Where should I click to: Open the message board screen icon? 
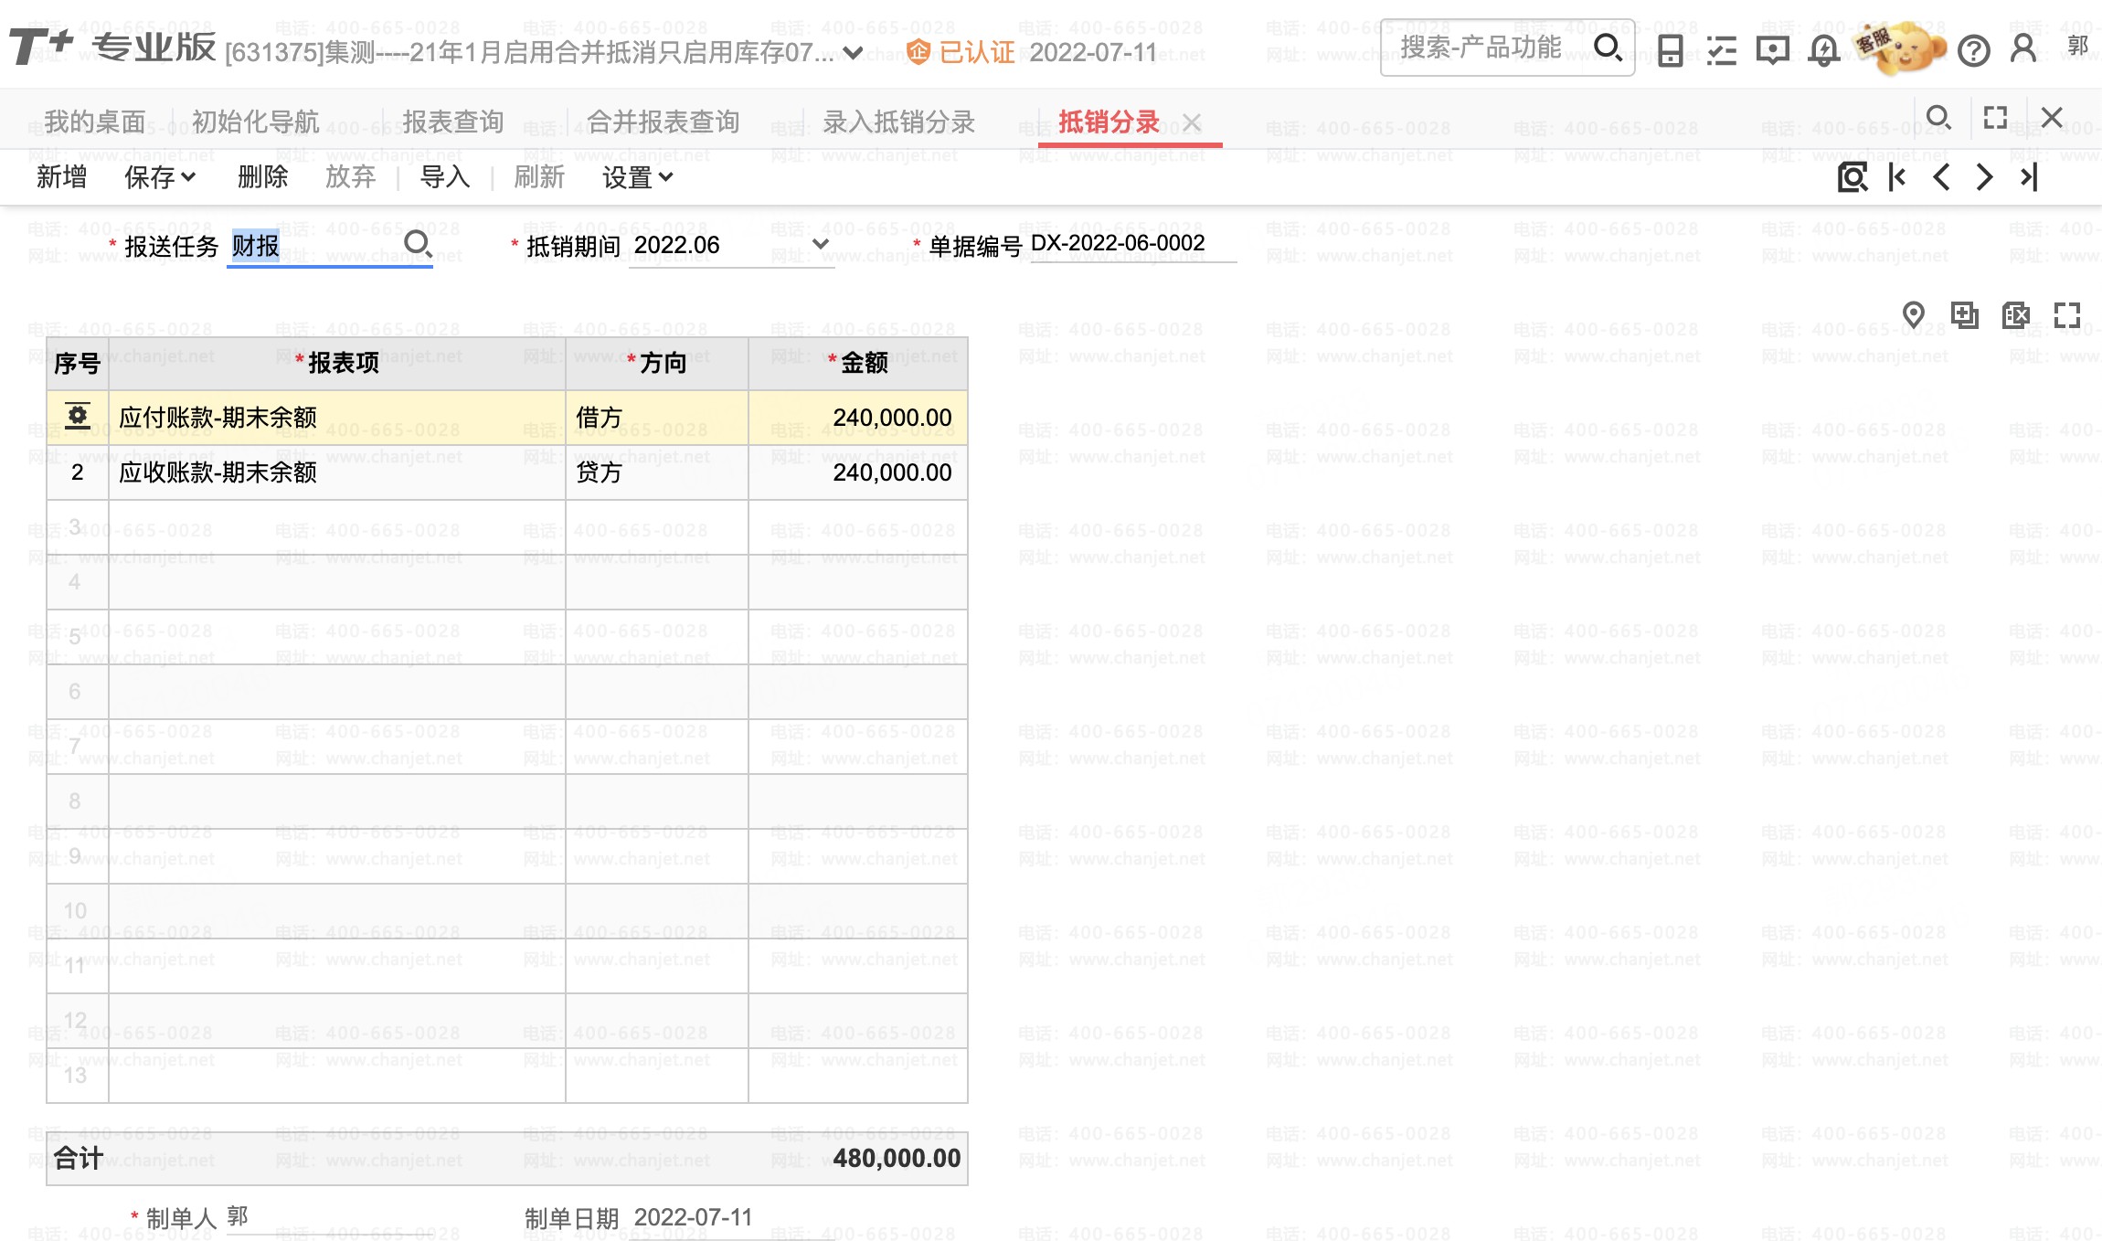(1773, 50)
